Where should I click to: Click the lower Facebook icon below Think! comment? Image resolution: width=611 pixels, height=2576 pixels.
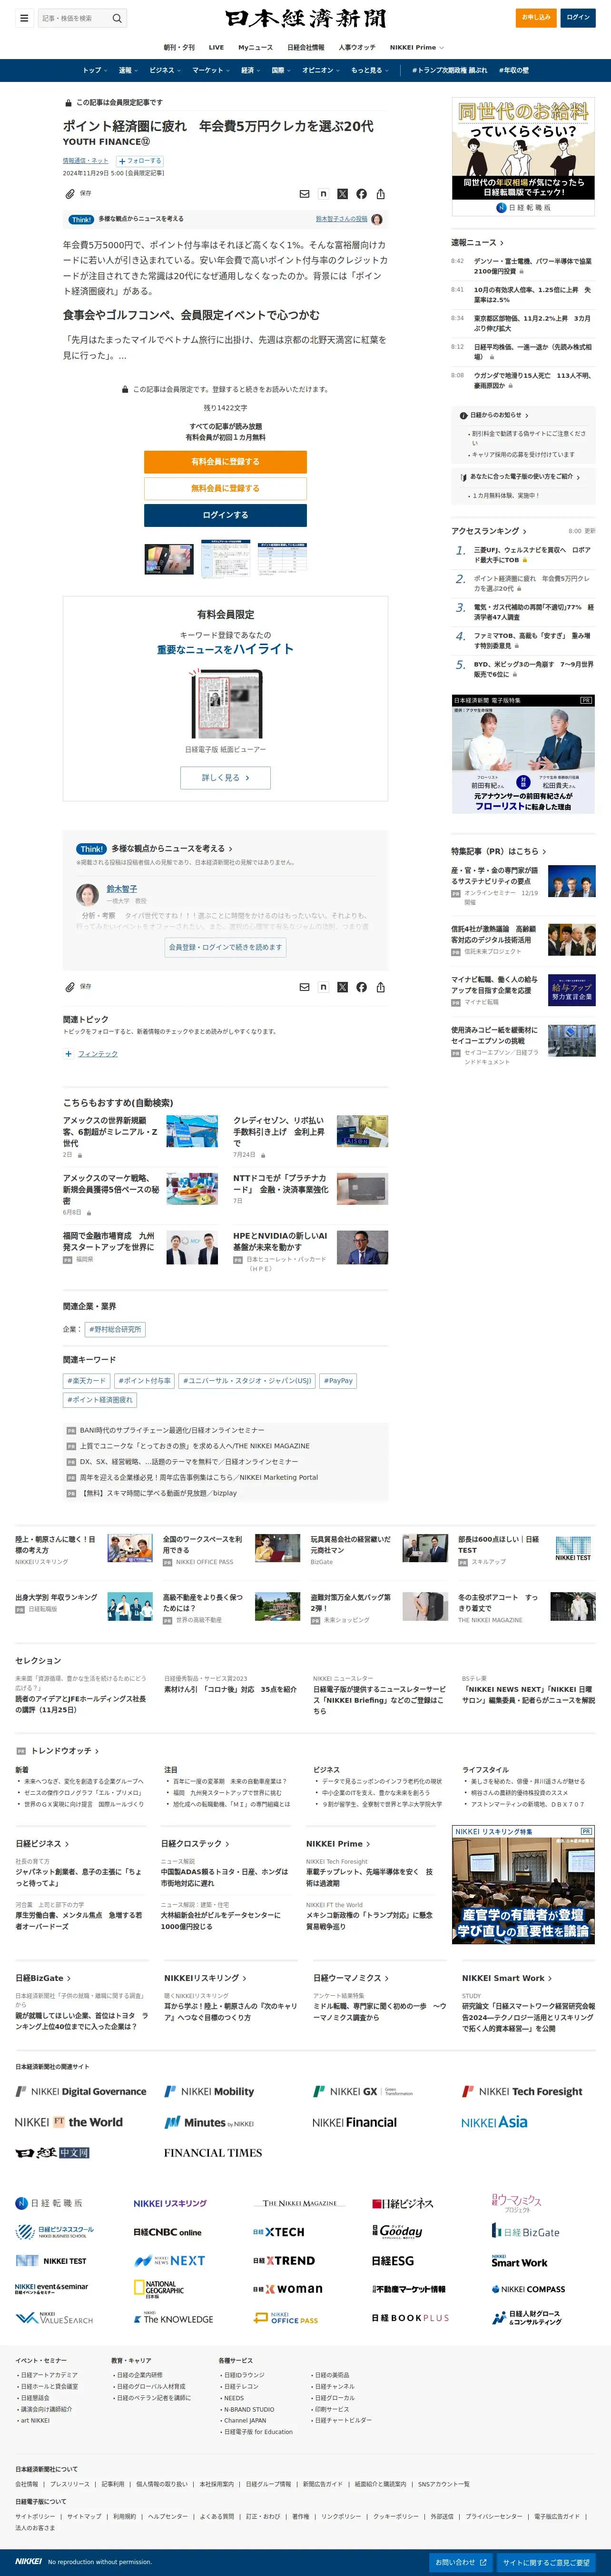tap(361, 987)
